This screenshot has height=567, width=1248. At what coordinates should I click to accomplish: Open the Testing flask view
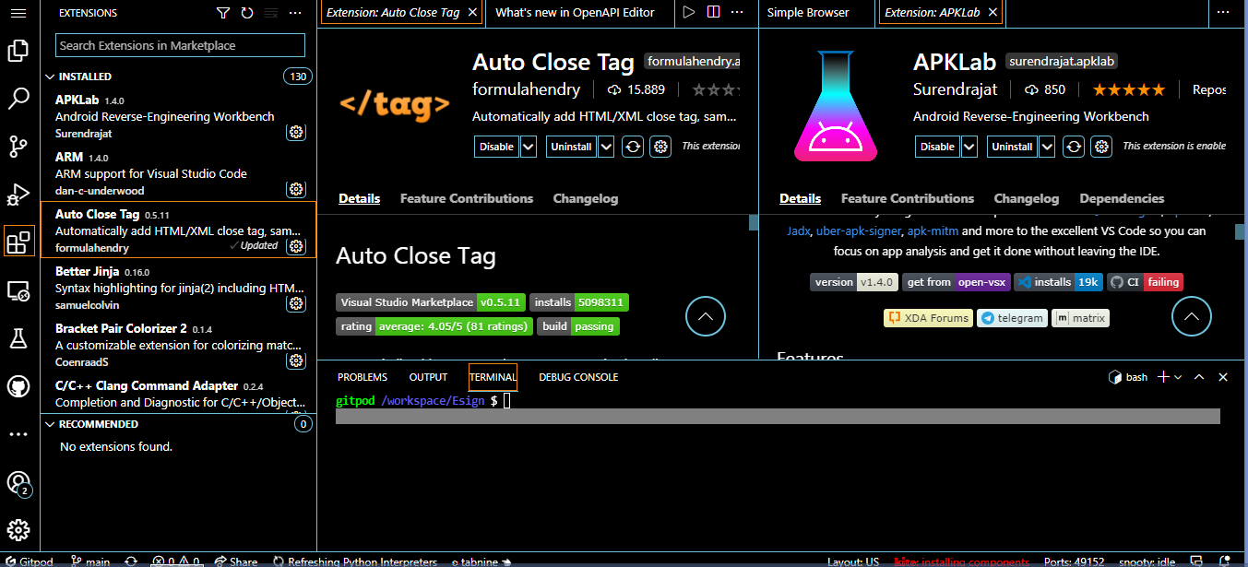pyautogui.click(x=18, y=338)
